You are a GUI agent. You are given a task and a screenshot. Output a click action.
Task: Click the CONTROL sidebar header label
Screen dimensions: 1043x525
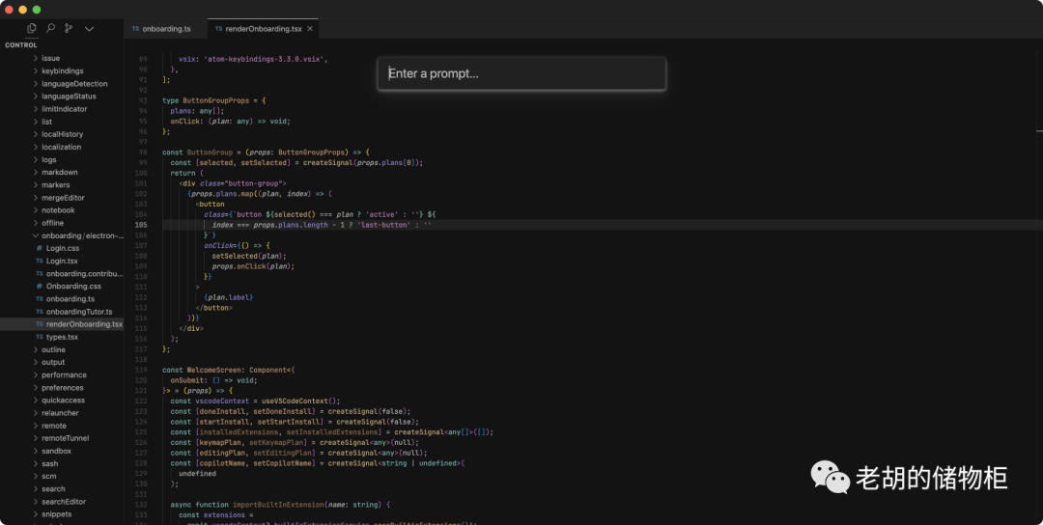pyautogui.click(x=21, y=45)
